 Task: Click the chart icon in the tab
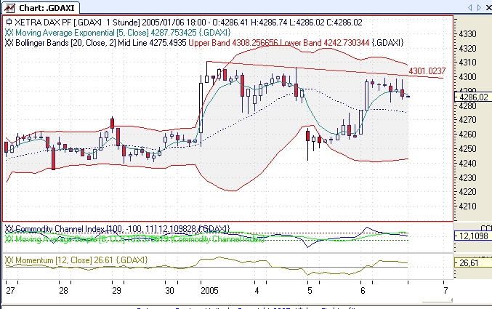9,8
